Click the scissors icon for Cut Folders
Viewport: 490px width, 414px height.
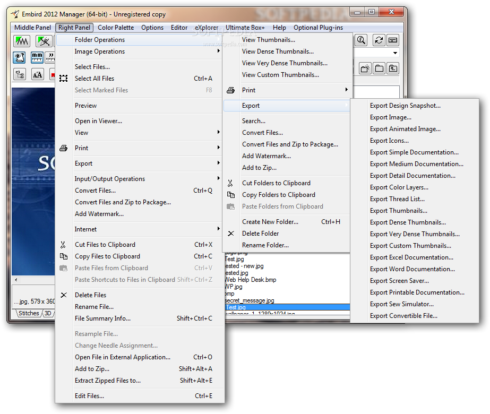pyautogui.click(x=230, y=183)
